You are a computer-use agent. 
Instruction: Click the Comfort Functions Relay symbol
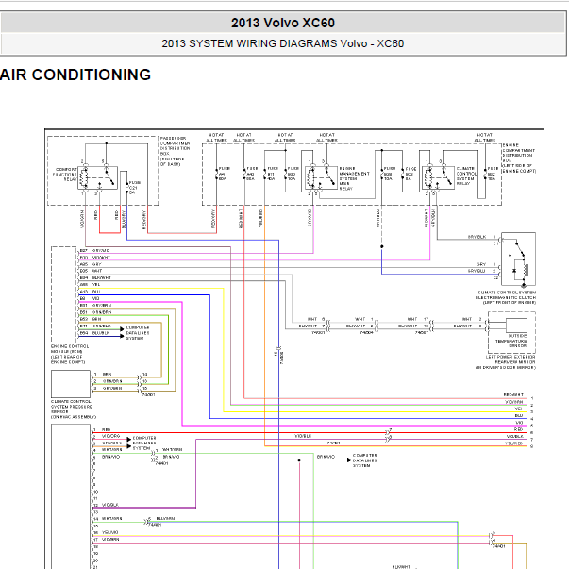[x=97, y=177]
